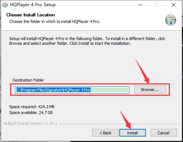Open folder picker with Browse... button
Screen dimensions: 183x142
coord(150,90)
